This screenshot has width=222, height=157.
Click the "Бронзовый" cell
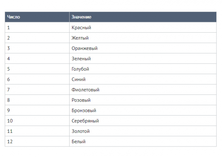tap(84, 110)
